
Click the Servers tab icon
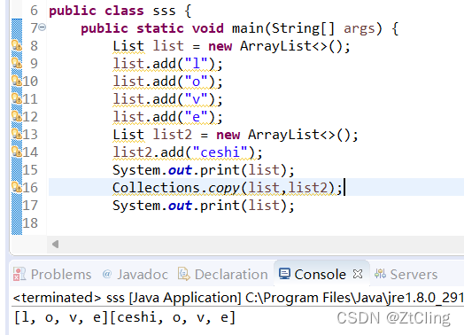click(380, 274)
